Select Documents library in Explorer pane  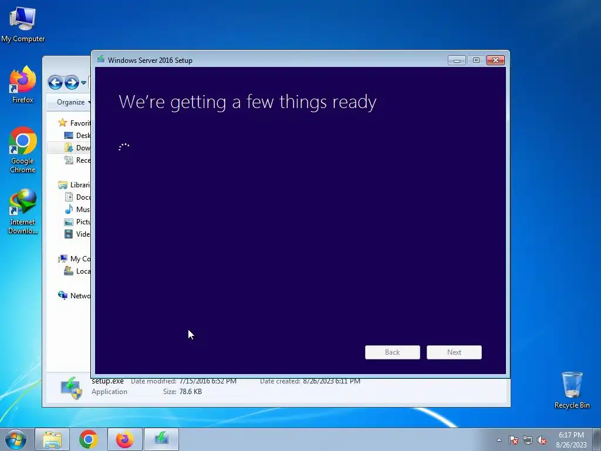[x=77, y=197]
